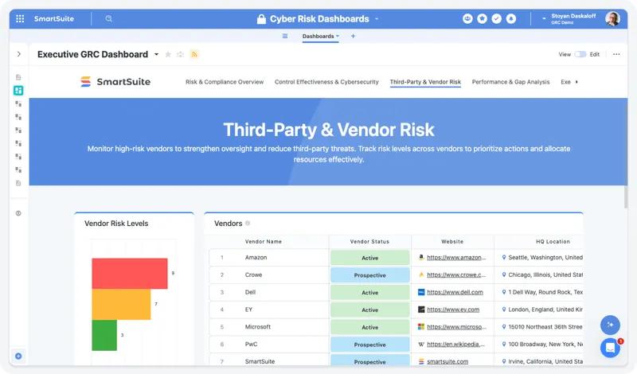Click the blue add button at sidebar bottom

pos(18,356)
